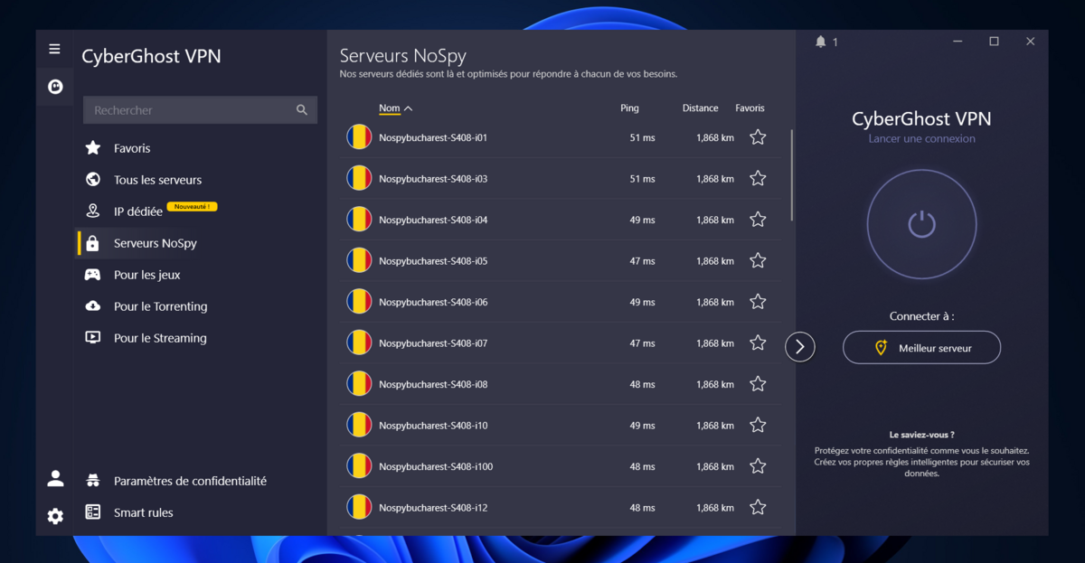Viewport: 1085px width, 563px height.
Task: Click the Smart rules list icon
Action: click(92, 511)
